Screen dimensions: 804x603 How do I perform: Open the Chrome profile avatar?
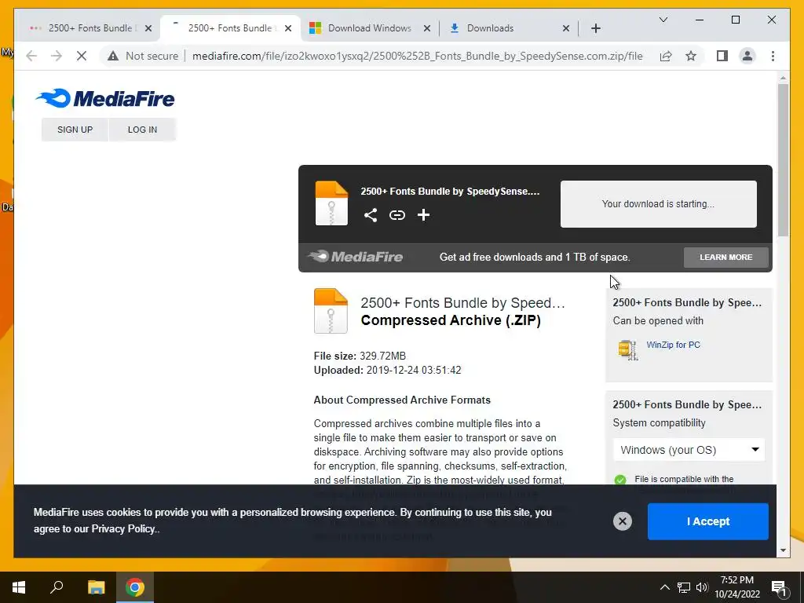747,56
